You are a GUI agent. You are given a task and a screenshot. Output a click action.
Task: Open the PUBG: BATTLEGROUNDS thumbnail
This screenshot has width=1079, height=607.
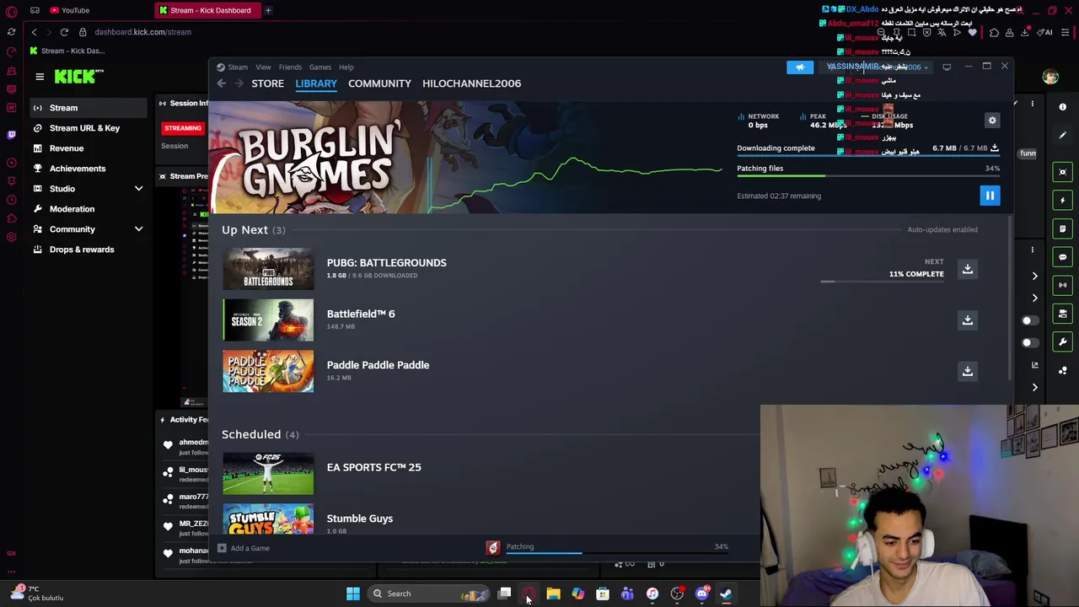click(268, 269)
